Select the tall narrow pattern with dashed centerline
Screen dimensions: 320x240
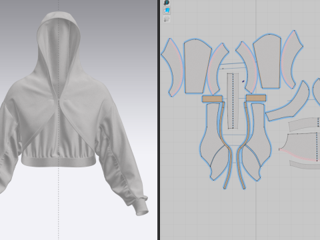tap(233, 101)
